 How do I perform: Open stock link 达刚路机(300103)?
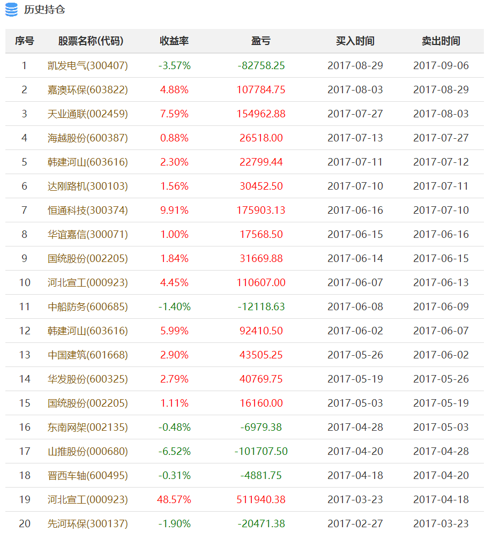(x=88, y=185)
